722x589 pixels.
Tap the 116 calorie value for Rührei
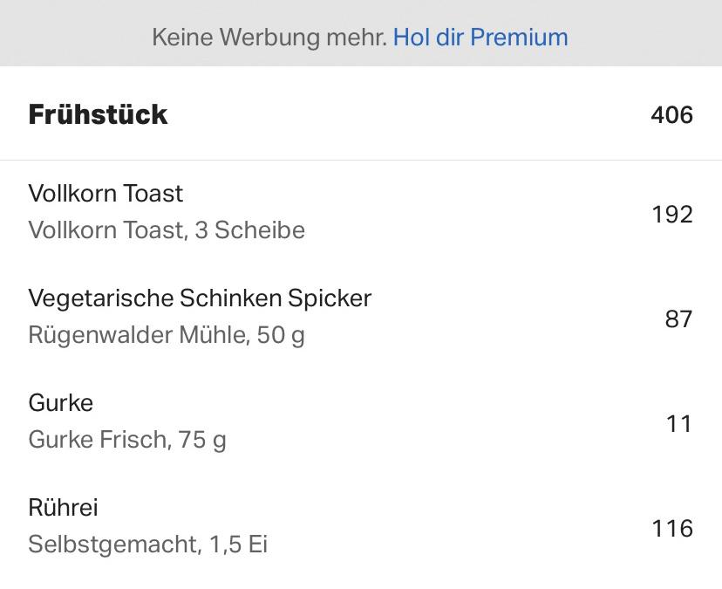click(x=672, y=529)
